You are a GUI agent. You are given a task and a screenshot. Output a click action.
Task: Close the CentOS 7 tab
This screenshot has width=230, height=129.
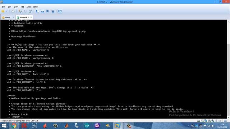click(x=31, y=18)
